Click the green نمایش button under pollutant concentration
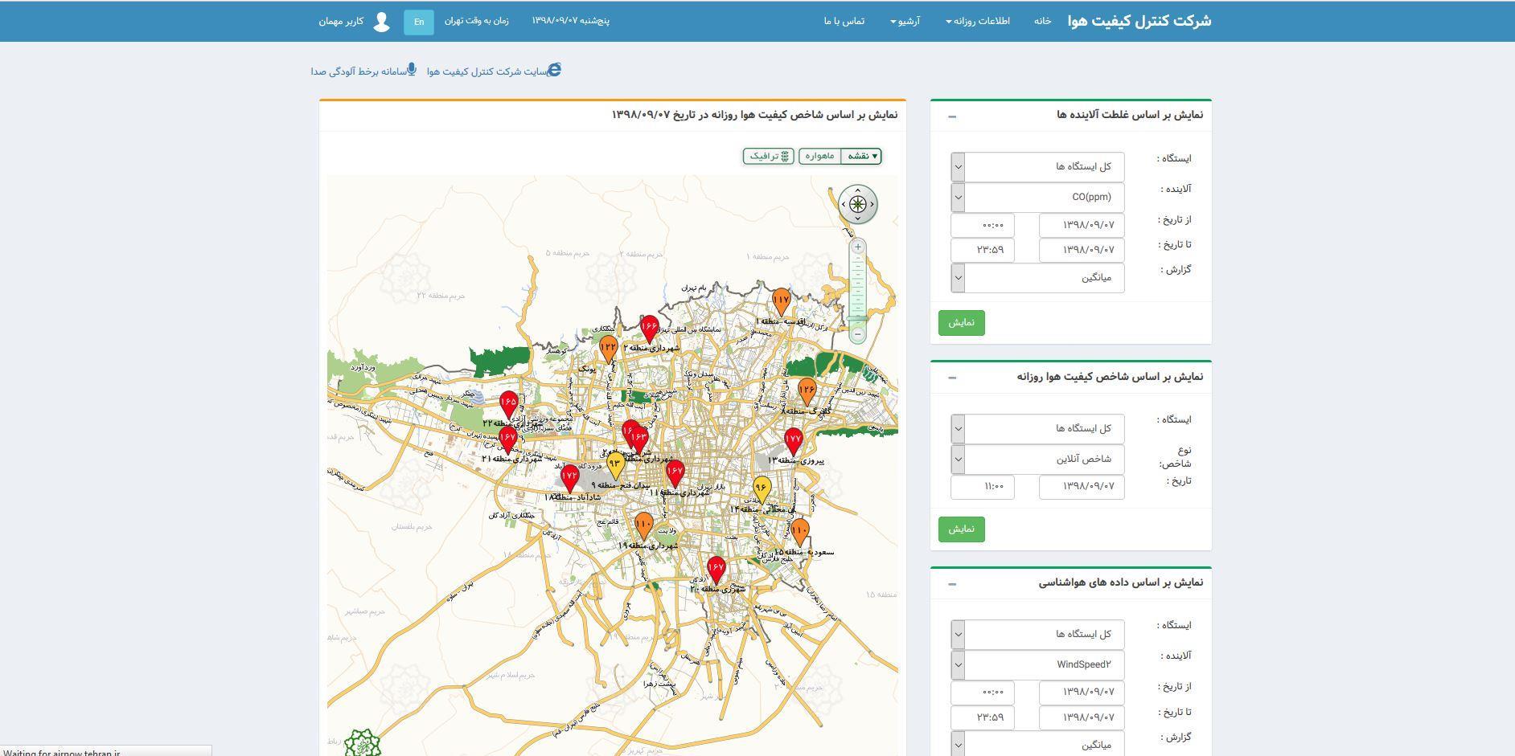 click(x=961, y=323)
